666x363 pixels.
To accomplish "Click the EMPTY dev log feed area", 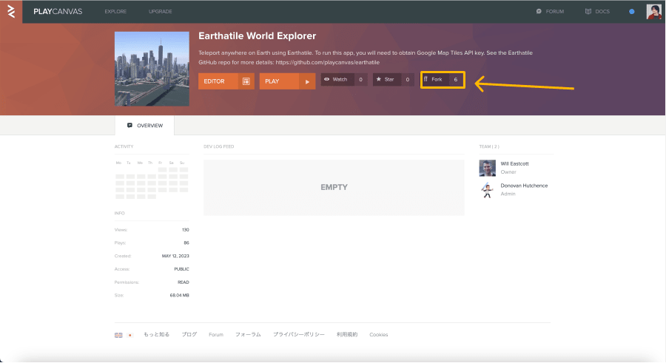I will [334, 187].
